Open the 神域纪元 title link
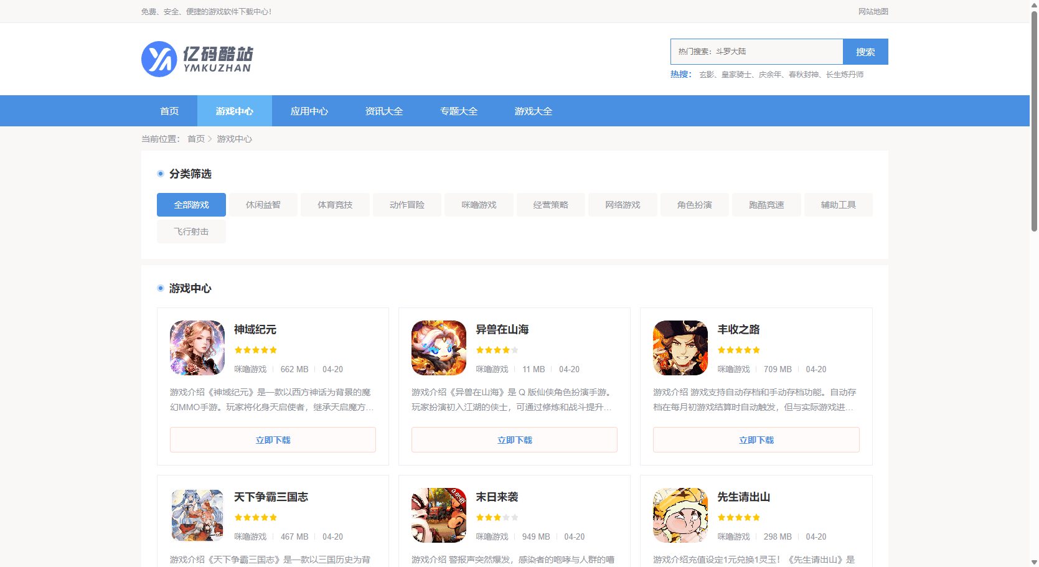This screenshot has height=567, width=1039. click(255, 329)
